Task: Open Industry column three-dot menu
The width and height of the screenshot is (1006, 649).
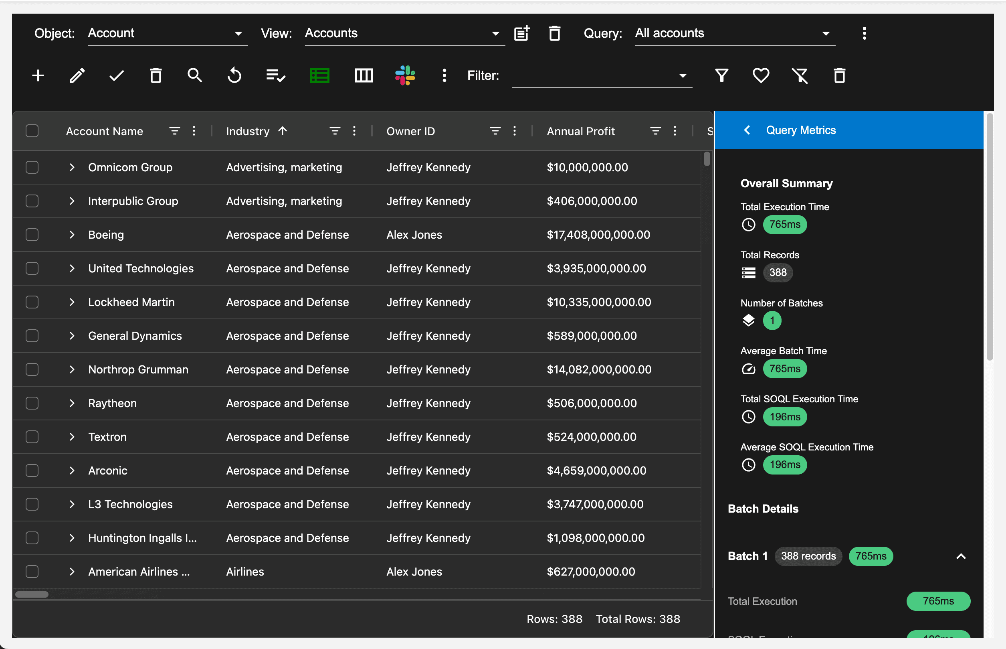Action: (354, 131)
